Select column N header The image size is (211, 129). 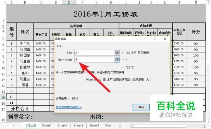[196, 2]
